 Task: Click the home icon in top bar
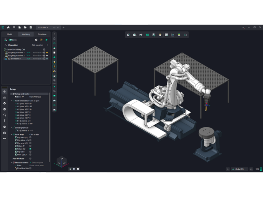[8, 27]
